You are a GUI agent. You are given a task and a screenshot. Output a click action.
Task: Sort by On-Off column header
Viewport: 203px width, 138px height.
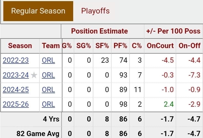pyautogui.click(x=189, y=46)
